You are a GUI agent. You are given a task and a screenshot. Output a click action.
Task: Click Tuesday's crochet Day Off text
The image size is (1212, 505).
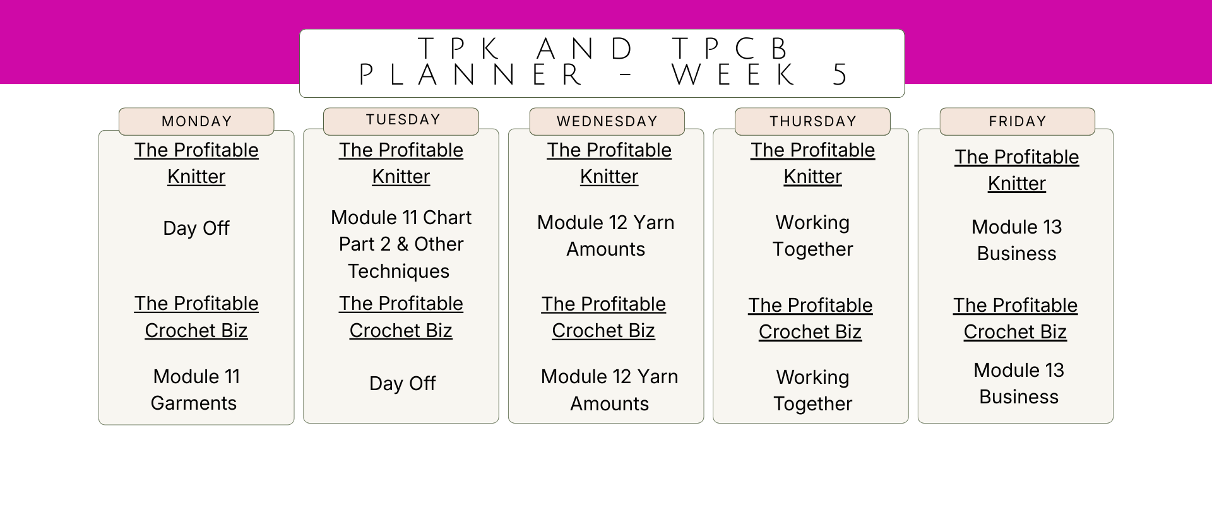click(x=402, y=383)
